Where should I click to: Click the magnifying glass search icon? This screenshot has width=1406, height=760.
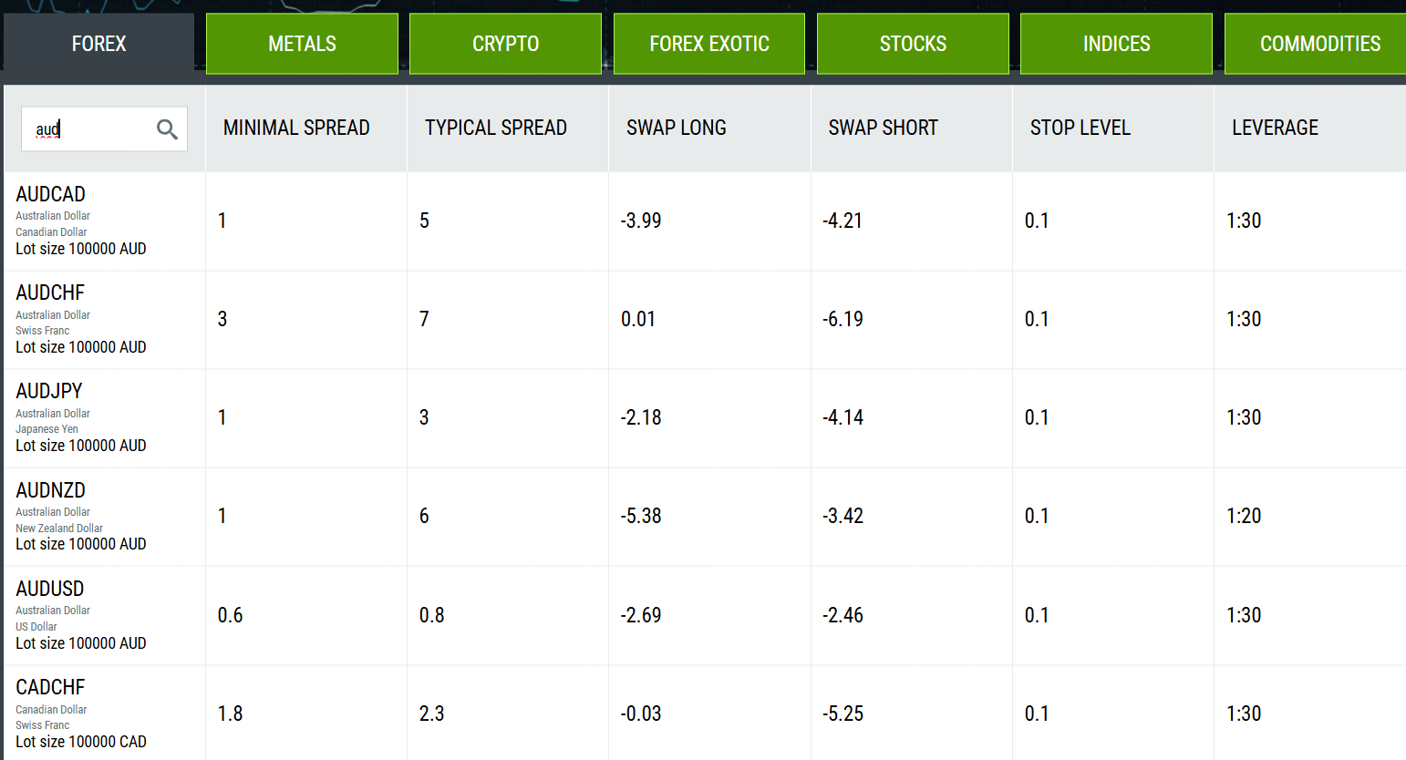pyautogui.click(x=167, y=129)
